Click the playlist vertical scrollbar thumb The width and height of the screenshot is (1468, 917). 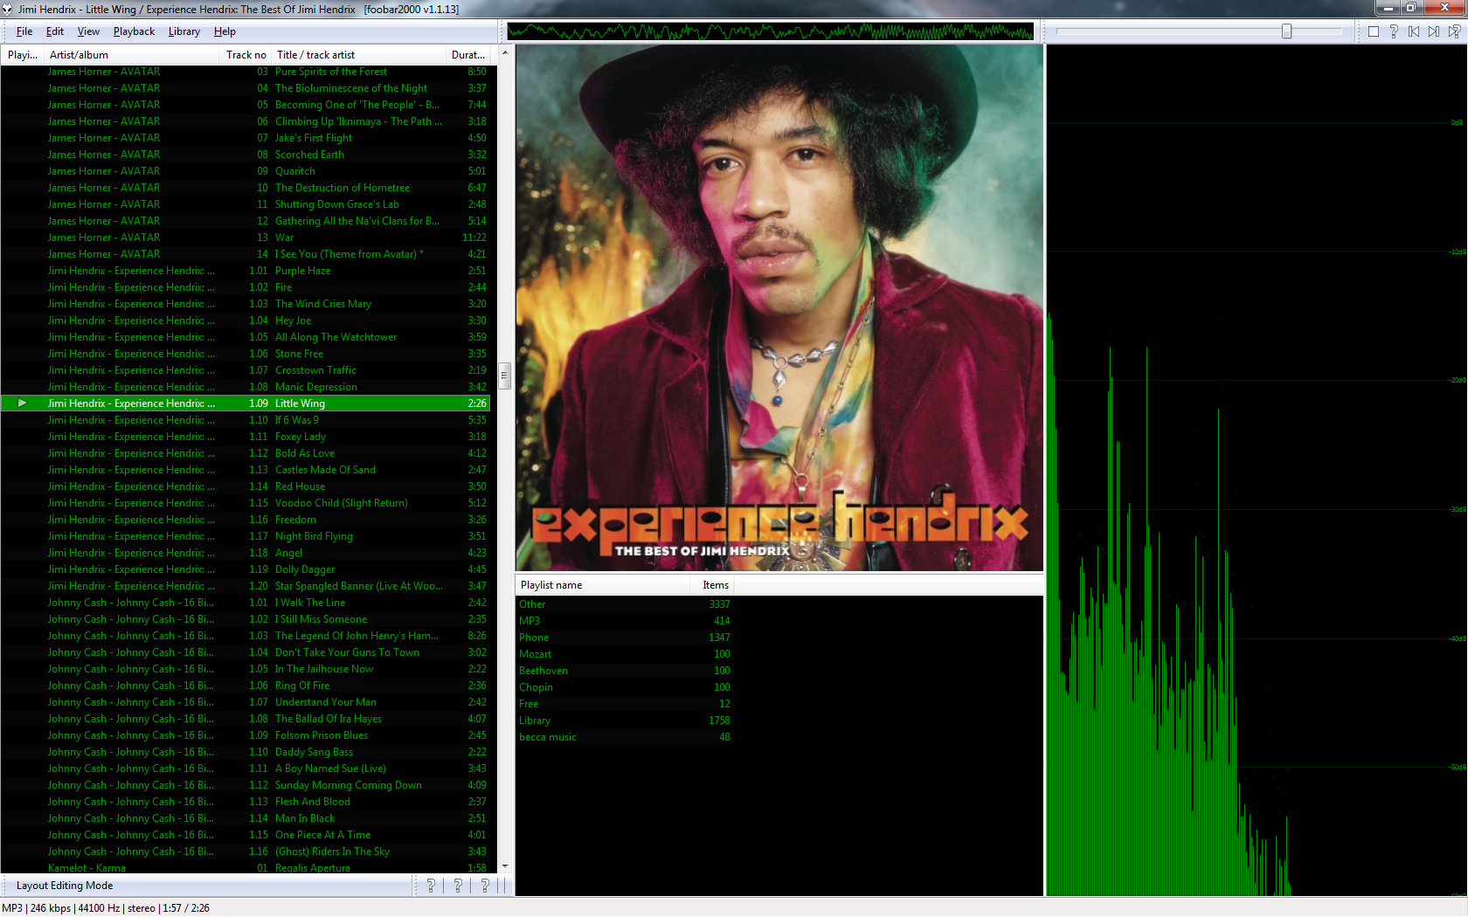click(504, 376)
